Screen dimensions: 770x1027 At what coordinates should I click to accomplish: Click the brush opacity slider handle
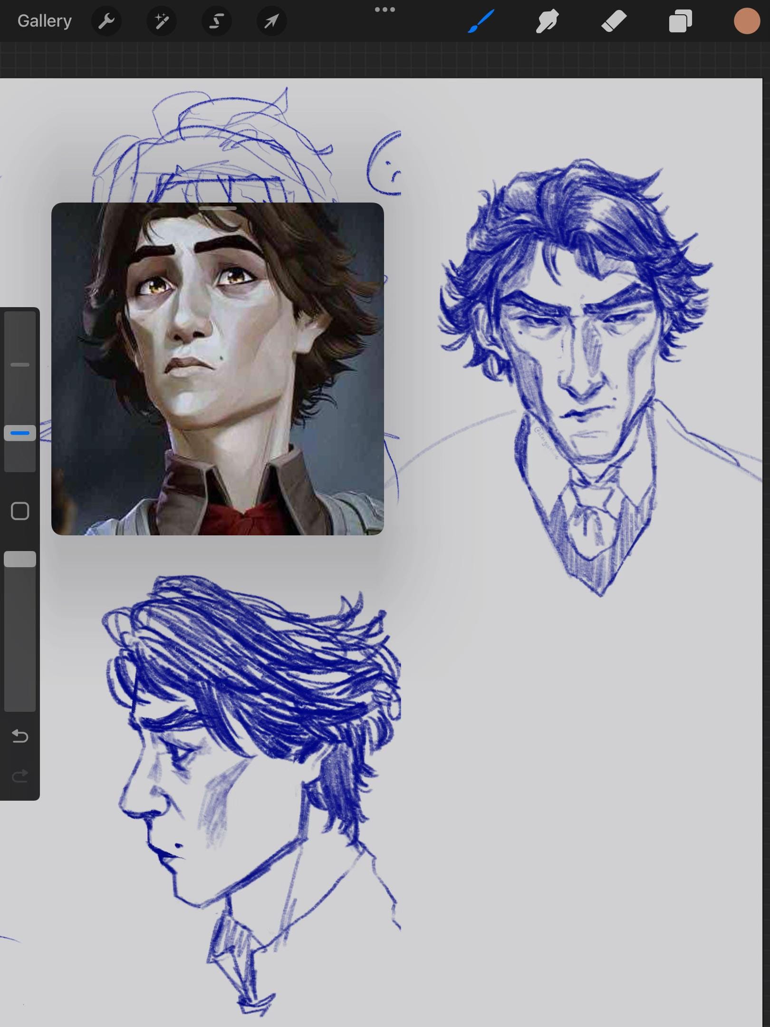(x=20, y=559)
